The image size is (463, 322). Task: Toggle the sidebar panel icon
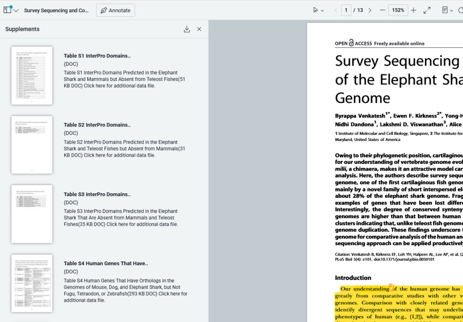[8, 10]
